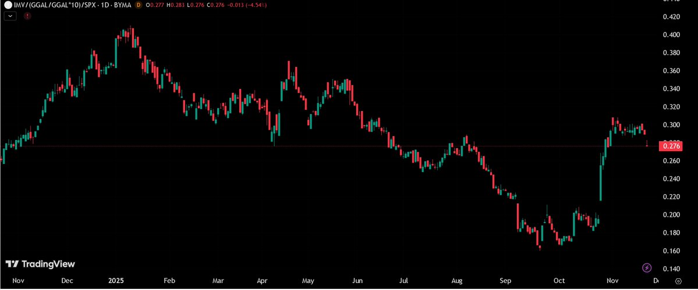The width and height of the screenshot is (698, 290).
Task: Click the Mar label on time axis
Action: pos(218,281)
